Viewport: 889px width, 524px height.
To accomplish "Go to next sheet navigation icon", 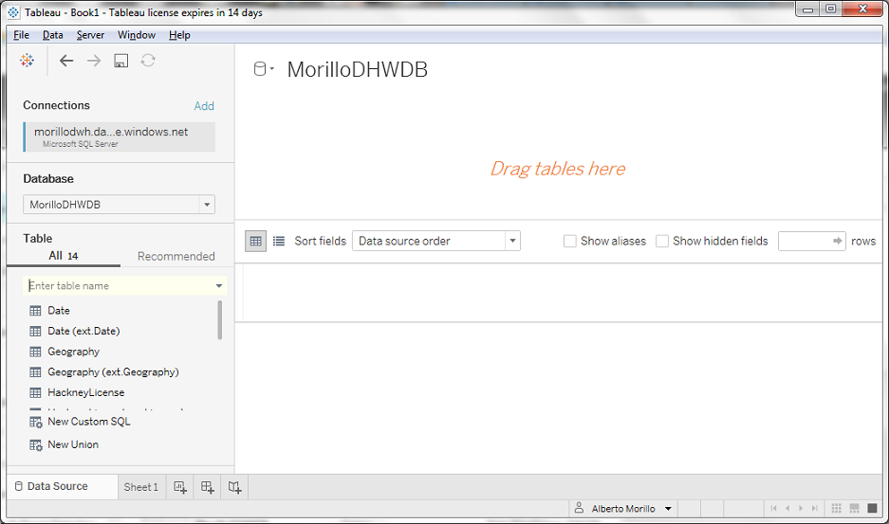I will coord(801,508).
